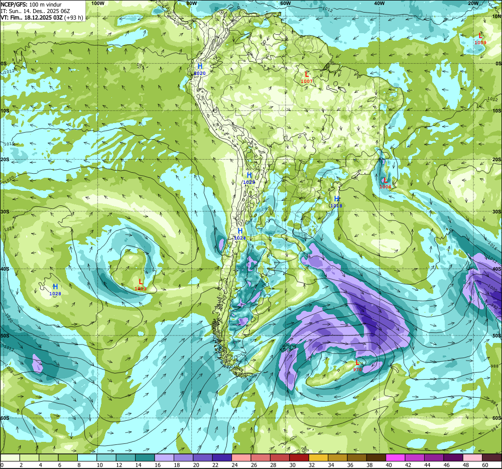Click the dark purple 22–24 legend swatch
The width and height of the screenshot is (502, 469).
222,458
